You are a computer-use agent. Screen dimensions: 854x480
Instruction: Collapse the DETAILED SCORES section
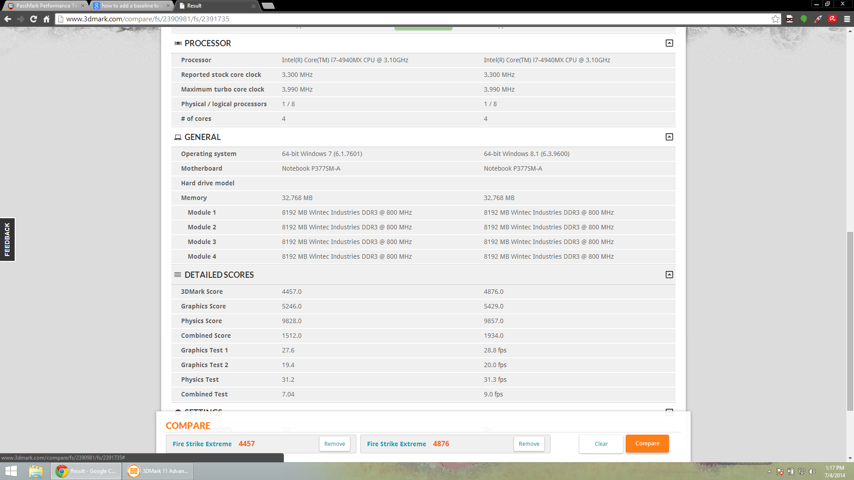click(669, 275)
